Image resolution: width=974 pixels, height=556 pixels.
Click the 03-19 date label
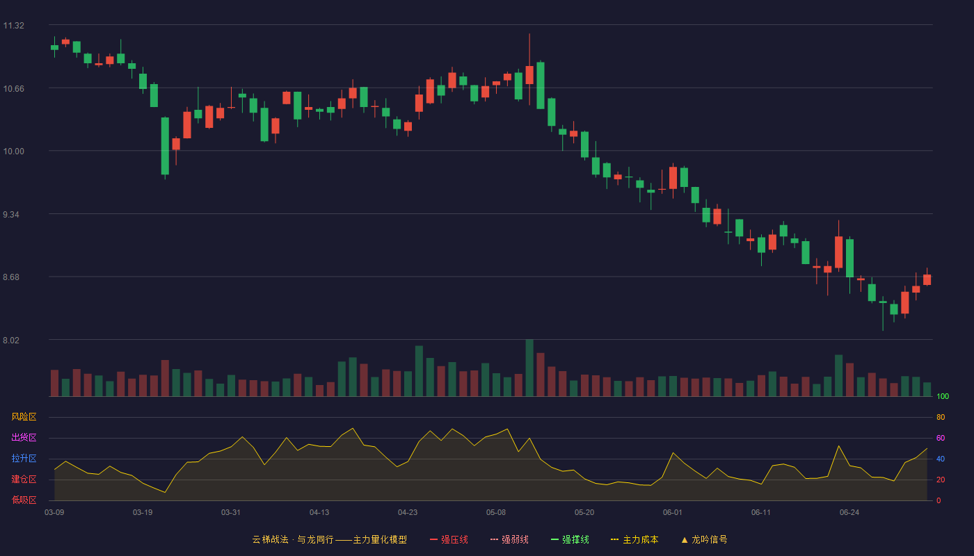click(143, 512)
